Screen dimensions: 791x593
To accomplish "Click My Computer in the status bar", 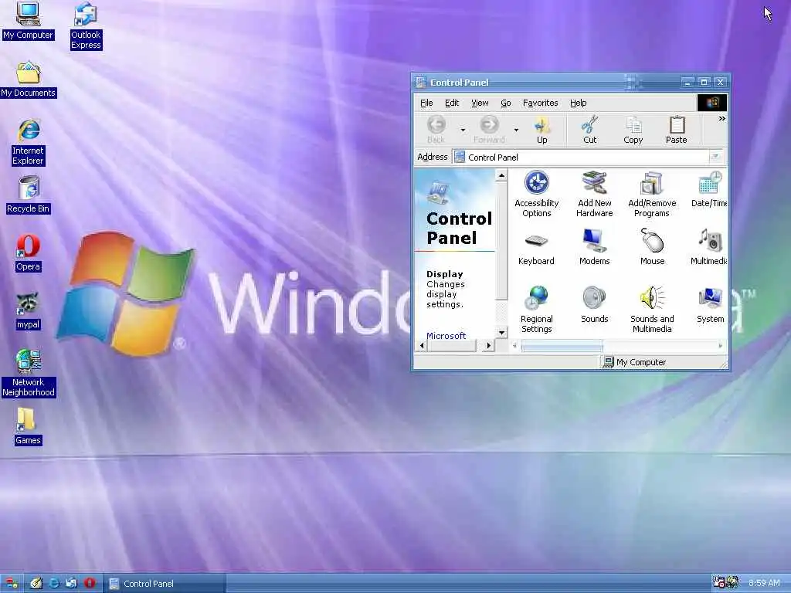I will click(635, 362).
